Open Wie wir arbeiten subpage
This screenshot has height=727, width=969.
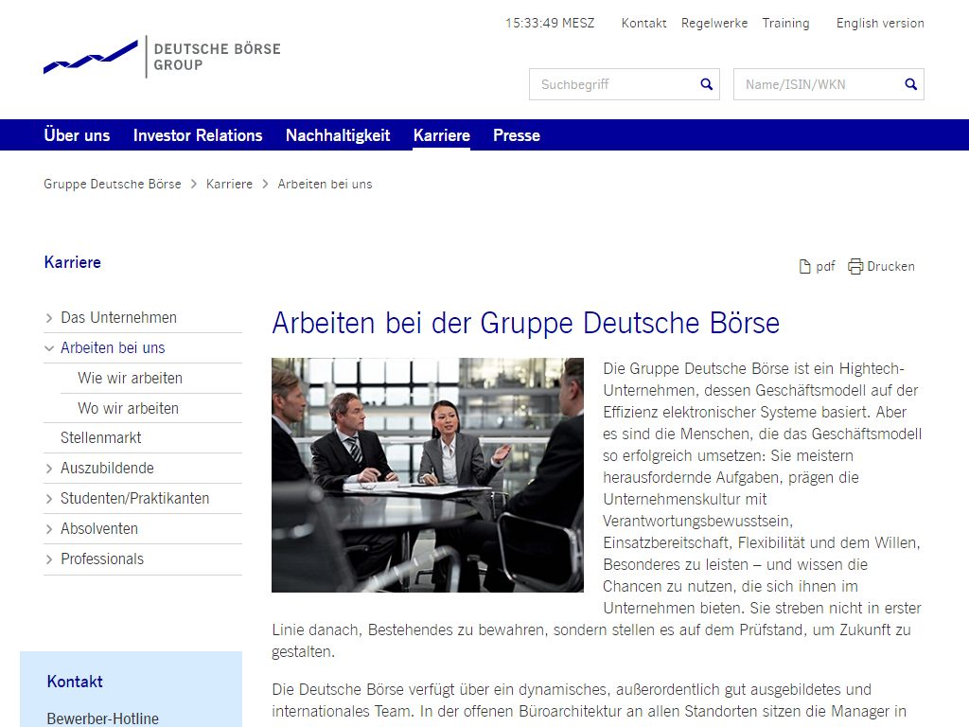tap(130, 379)
